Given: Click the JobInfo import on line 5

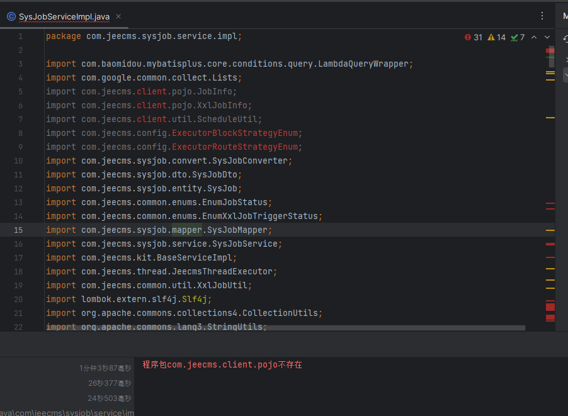Looking at the screenshot, I should [216, 91].
